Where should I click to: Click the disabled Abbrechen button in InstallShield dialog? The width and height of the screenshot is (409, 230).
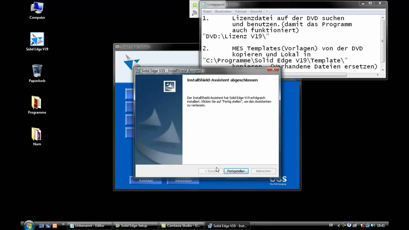point(263,171)
